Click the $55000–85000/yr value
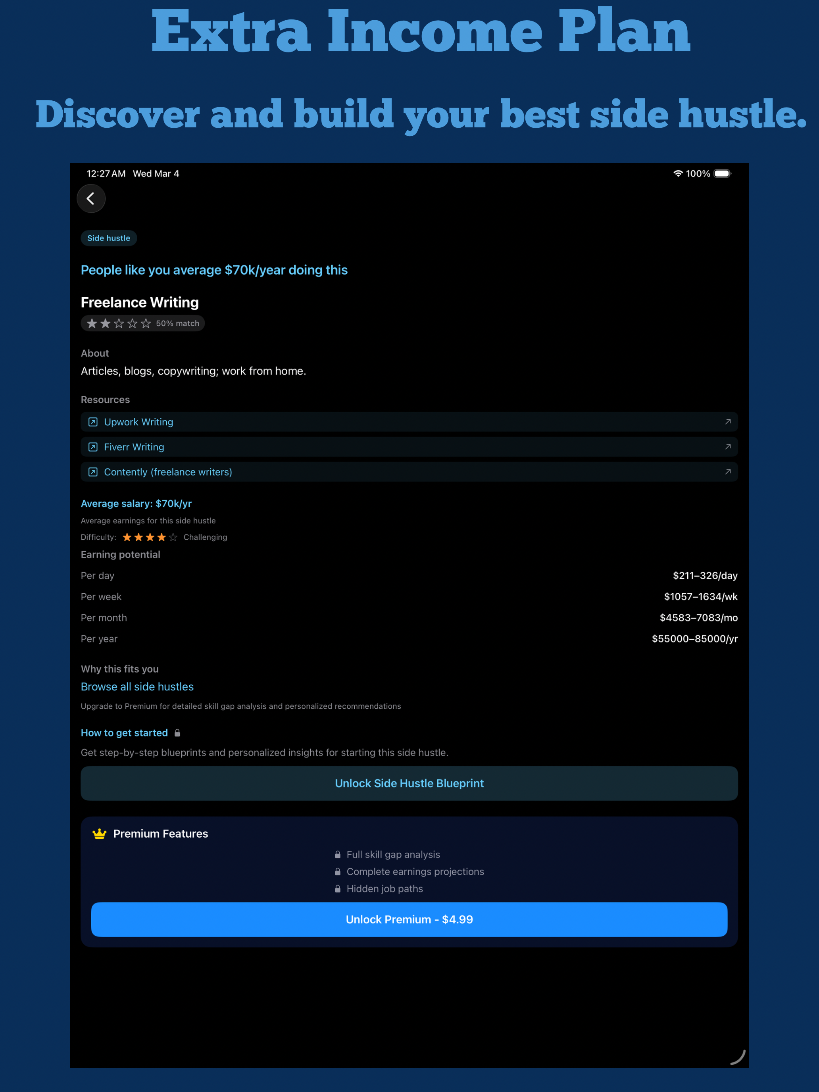819x1092 pixels. tap(694, 639)
